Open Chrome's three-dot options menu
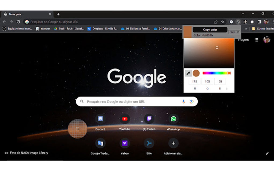This screenshot has height=171, width=274. pos(273,22)
